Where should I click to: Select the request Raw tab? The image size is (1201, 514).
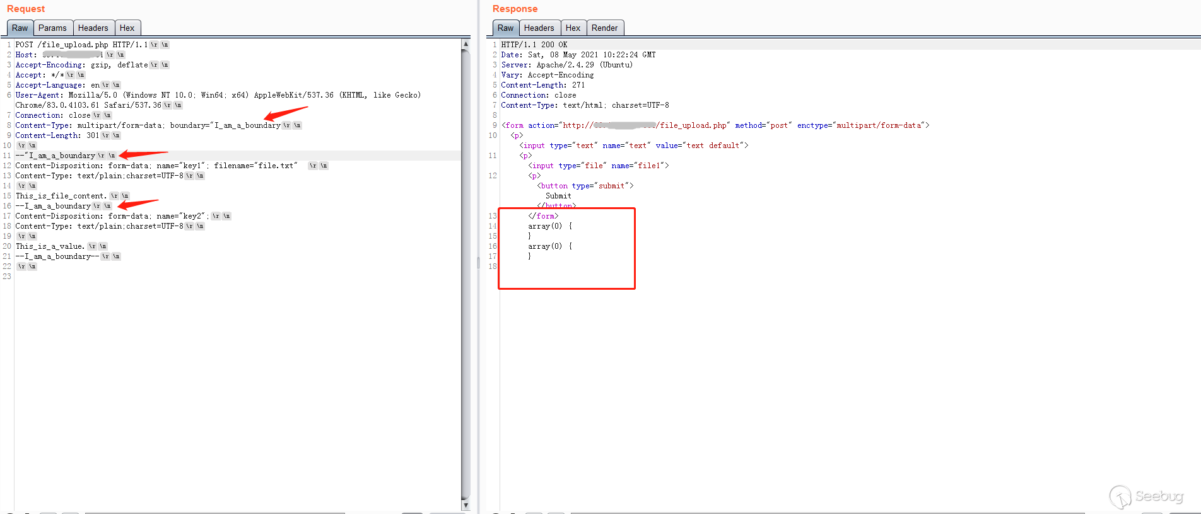pos(20,28)
